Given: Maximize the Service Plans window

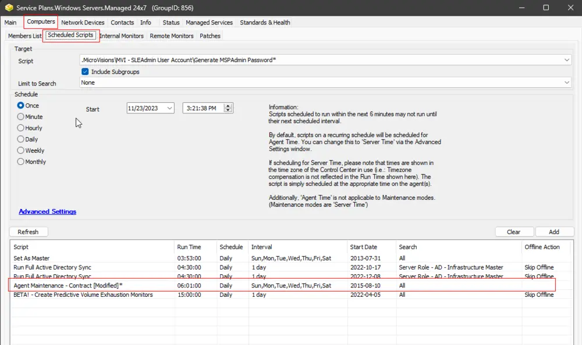Looking at the screenshot, I should (x=546, y=8).
